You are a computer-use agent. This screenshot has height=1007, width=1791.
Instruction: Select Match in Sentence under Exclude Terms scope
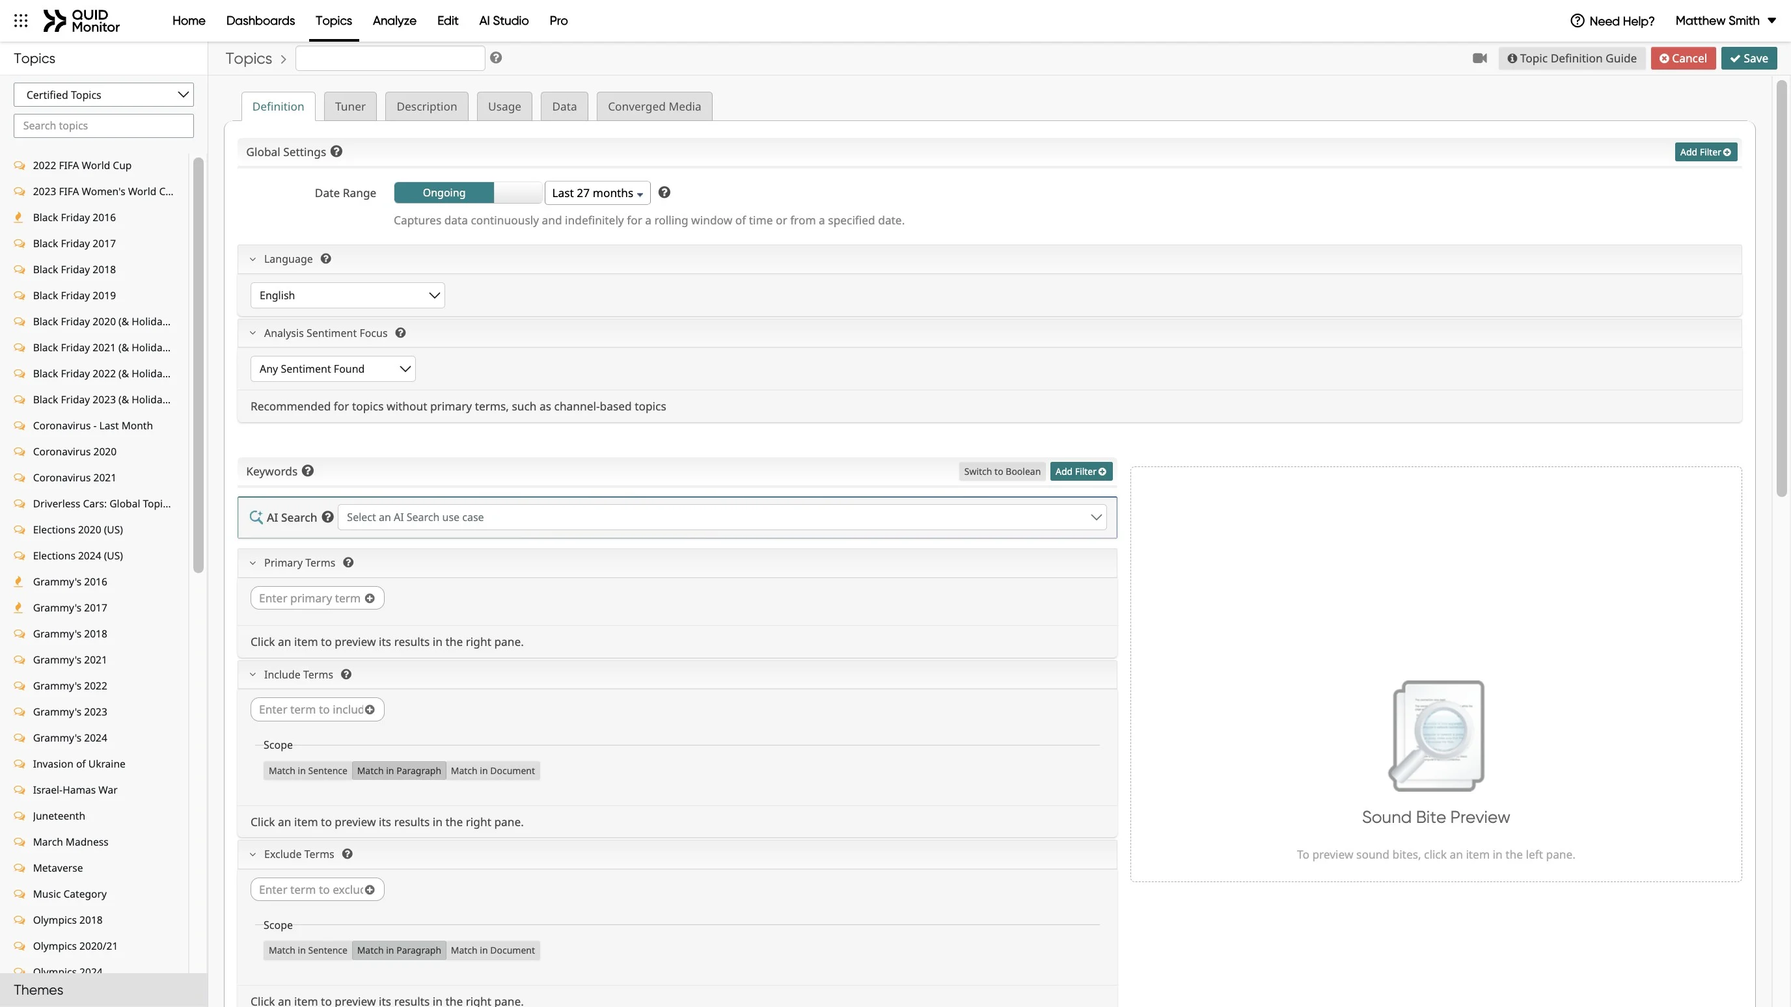(x=308, y=950)
